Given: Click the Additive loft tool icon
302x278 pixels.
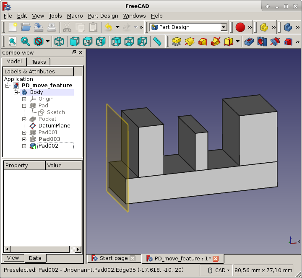Looking at the screenshot, I should coord(203,42).
